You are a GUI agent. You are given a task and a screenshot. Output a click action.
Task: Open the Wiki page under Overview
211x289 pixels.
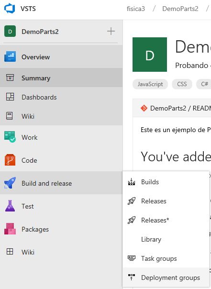(61, 116)
